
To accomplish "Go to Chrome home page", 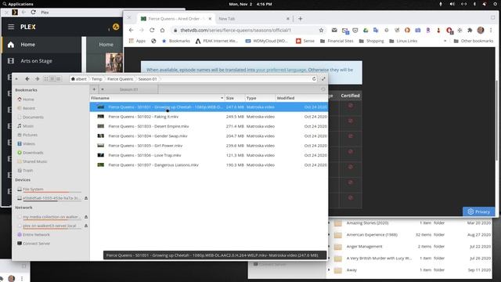I will pos(162,30).
